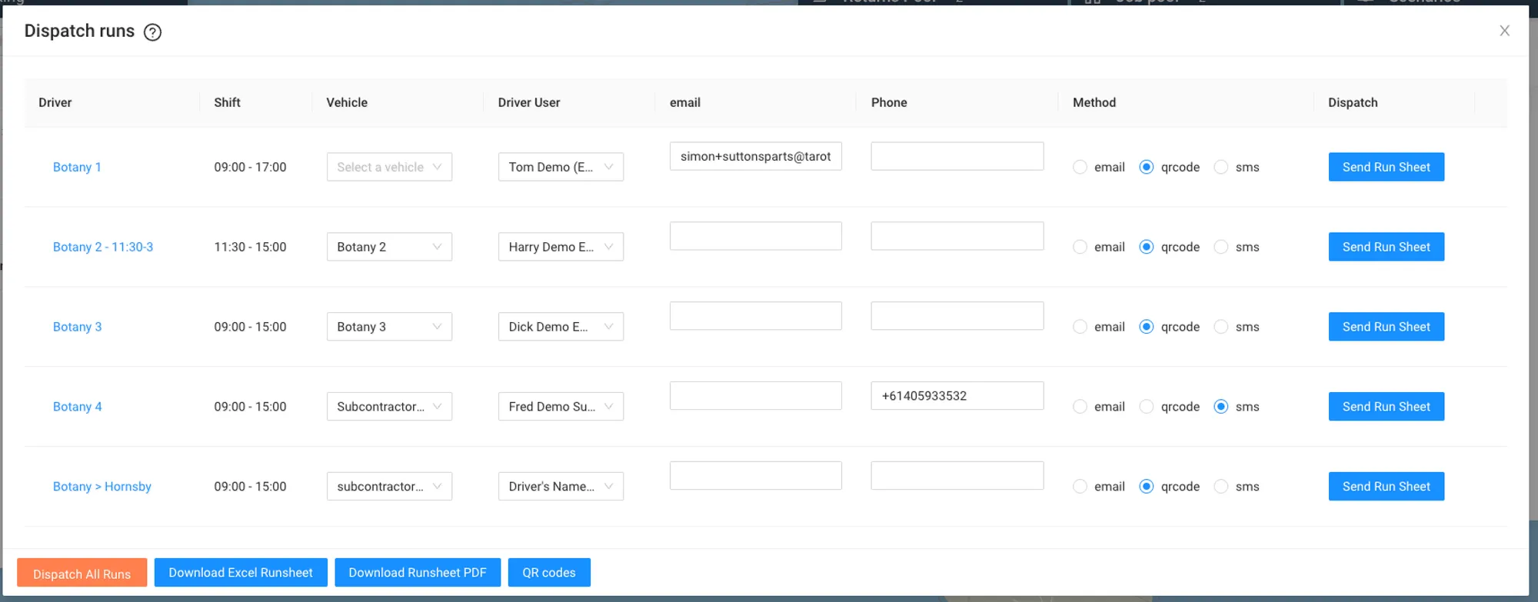Send Run Sheet for Botany > Hornsby
Image resolution: width=1538 pixels, height=602 pixels.
(1387, 487)
